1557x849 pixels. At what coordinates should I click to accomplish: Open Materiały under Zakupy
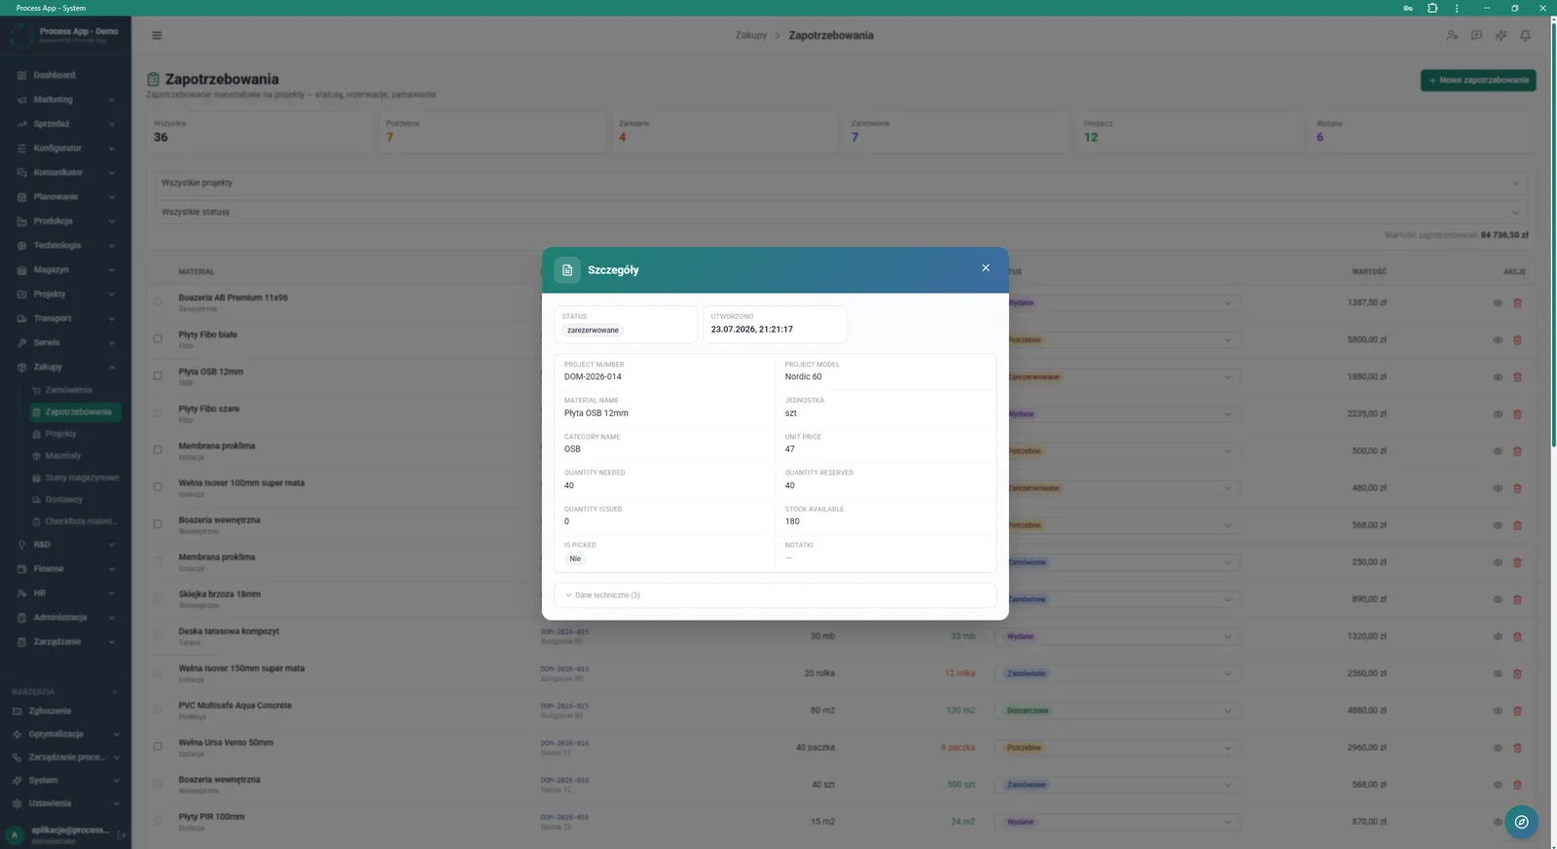pyautogui.click(x=75, y=455)
